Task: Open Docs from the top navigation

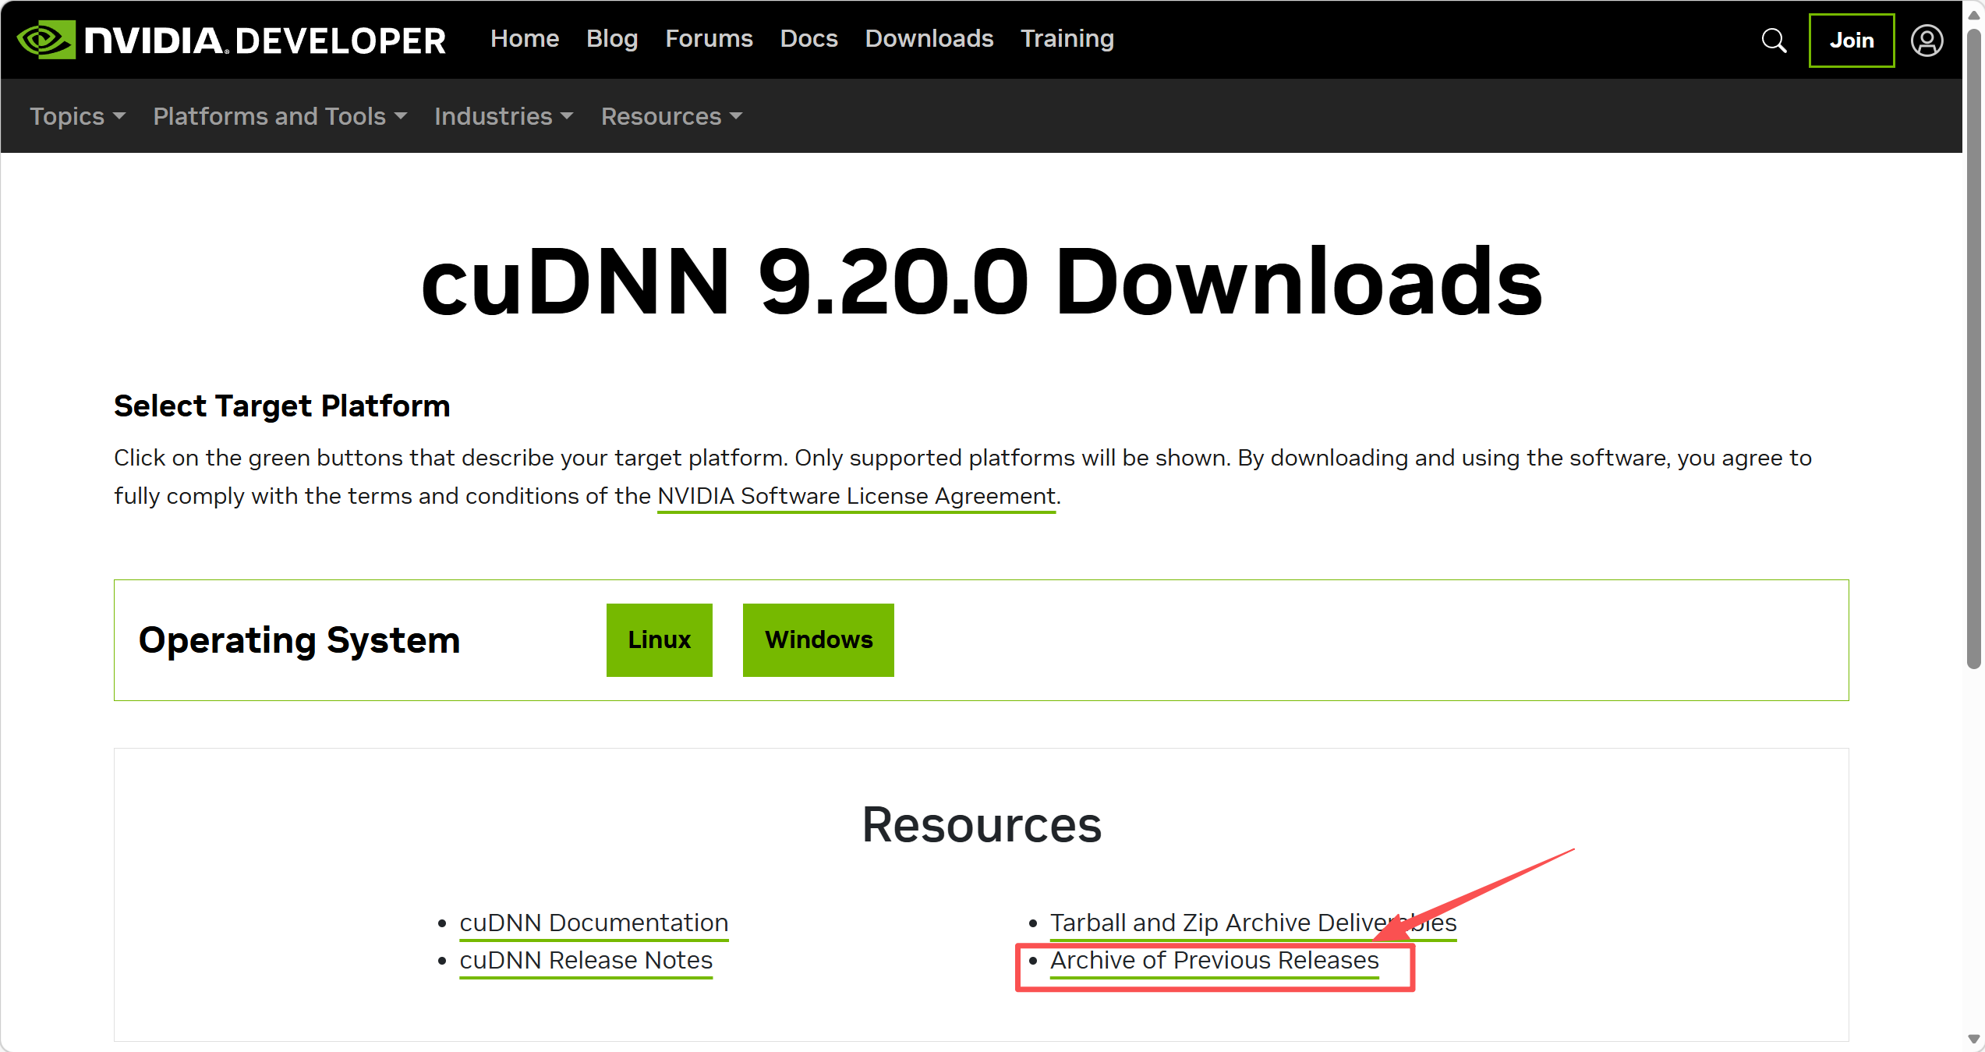Action: [x=809, y=38]
